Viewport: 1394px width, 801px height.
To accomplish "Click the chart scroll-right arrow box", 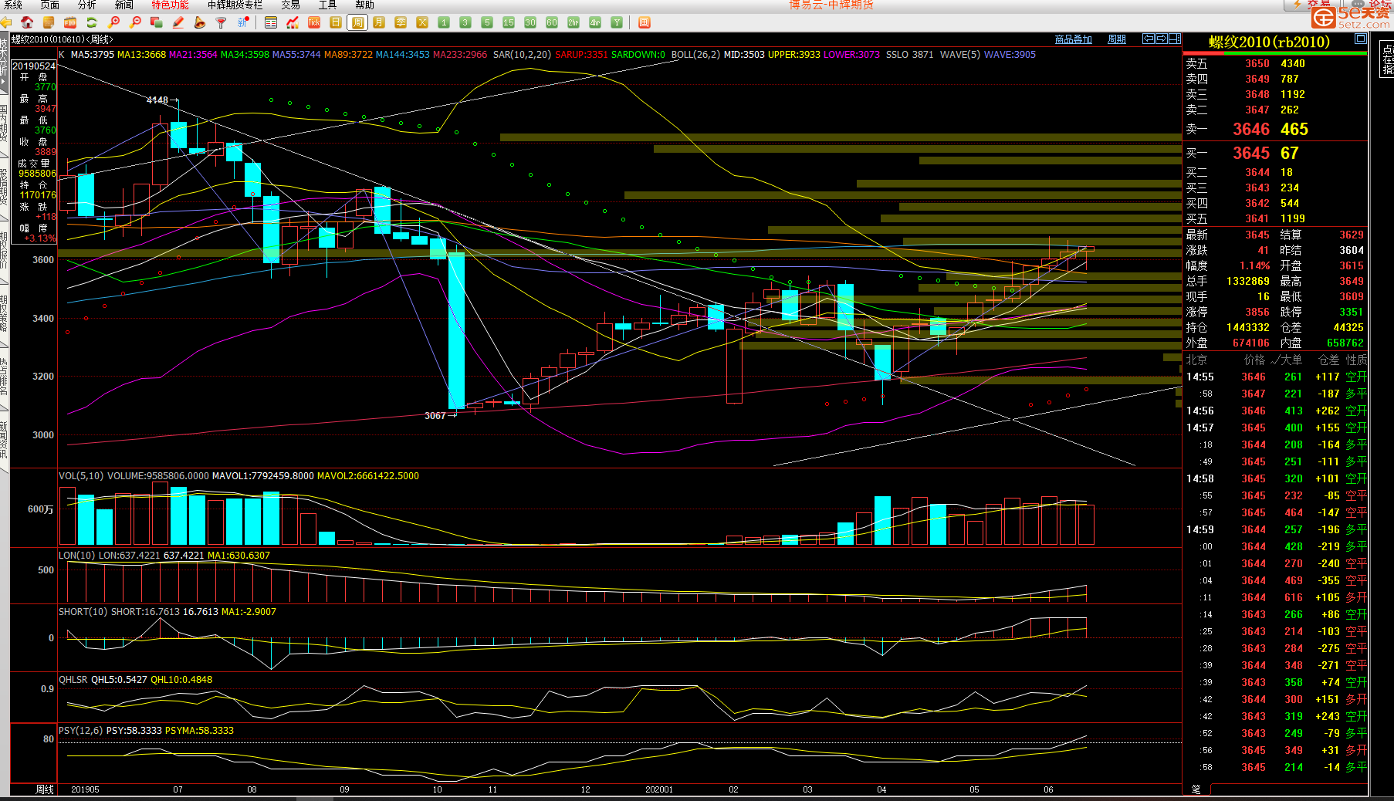I will point(1162,39).
